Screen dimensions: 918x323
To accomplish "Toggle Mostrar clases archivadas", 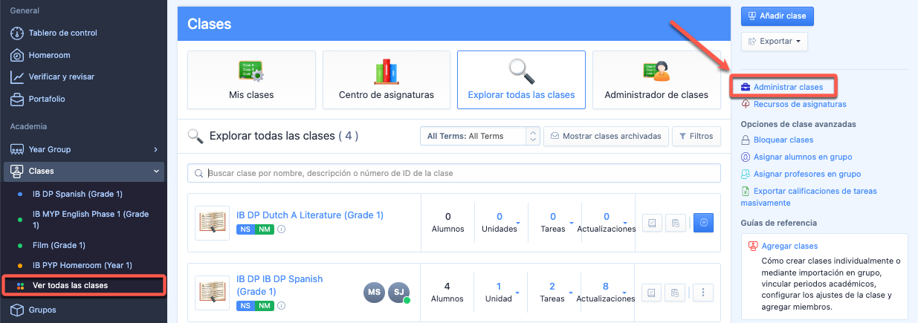I will coord(605,136).
